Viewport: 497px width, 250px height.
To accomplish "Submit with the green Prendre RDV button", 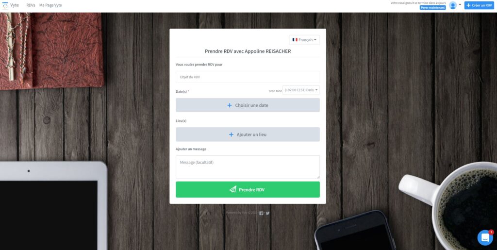I will click(x=248, y=189).
